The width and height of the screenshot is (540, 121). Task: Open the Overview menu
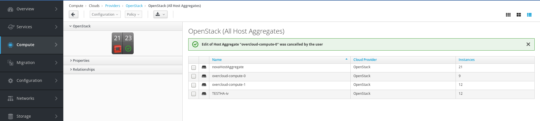pos(32,9)
